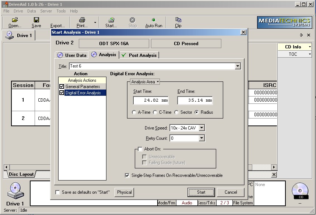Open the Drive Speed dropdown

point(201,128)
